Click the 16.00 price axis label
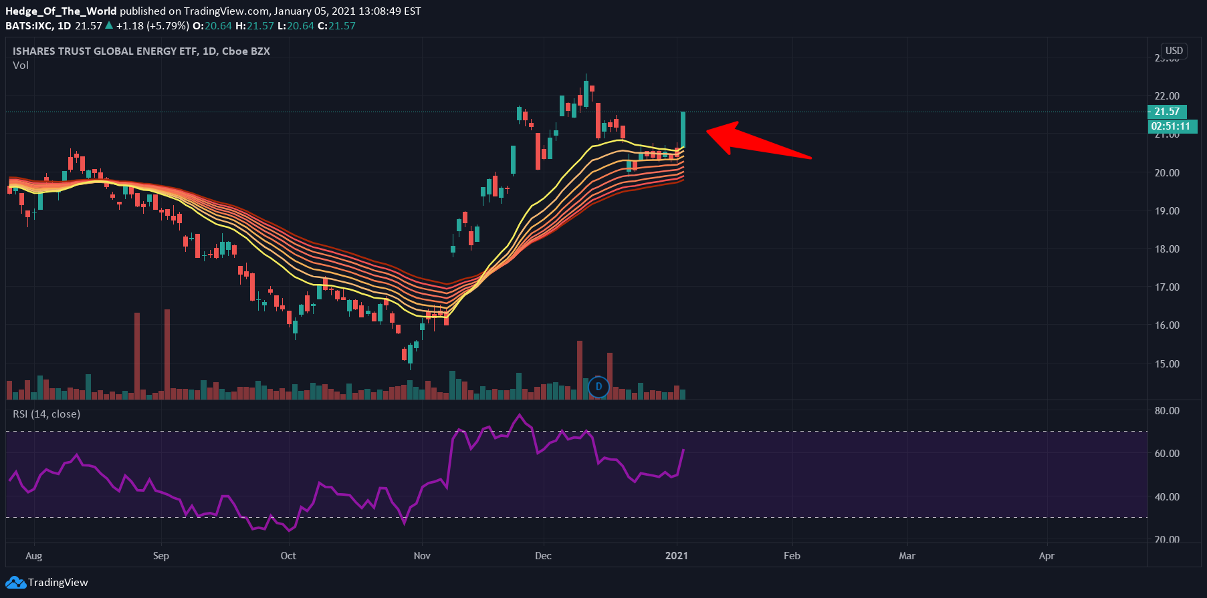 point(1167,325)
